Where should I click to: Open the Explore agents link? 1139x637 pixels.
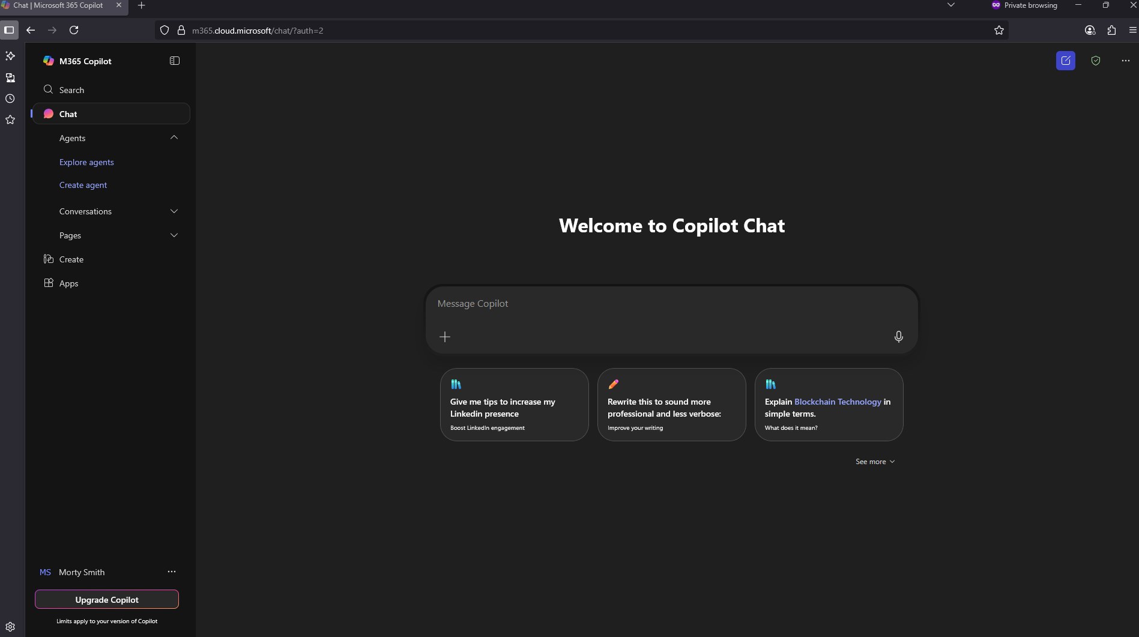[x=86, y=162]
